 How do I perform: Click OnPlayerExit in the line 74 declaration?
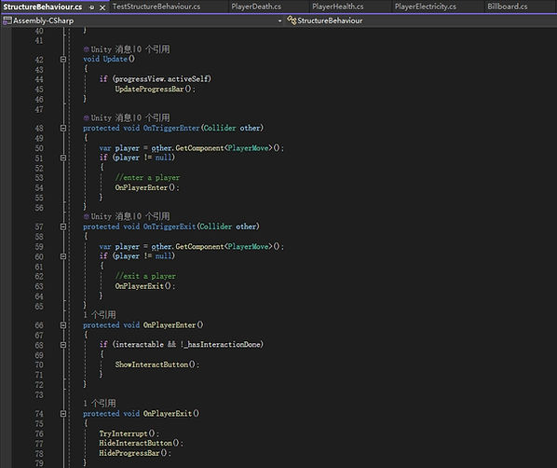[x=168, y=414]
